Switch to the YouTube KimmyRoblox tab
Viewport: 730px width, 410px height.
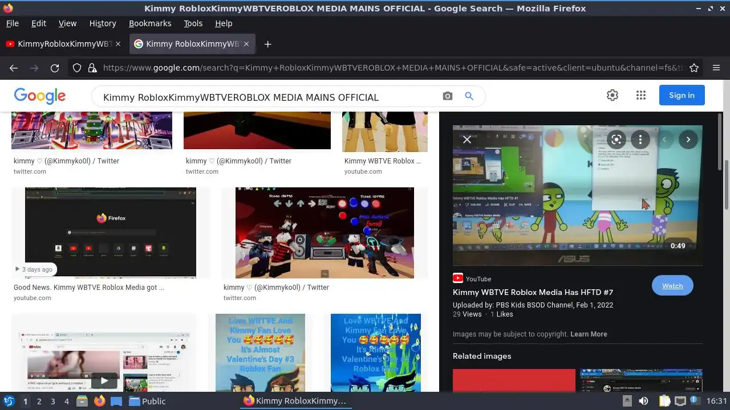pos(64,44)
